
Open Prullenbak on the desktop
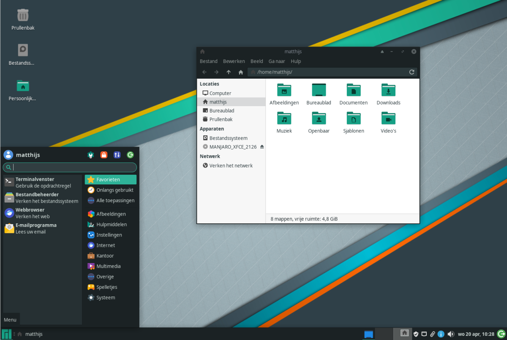pyautogui.click(x=23, y=19)
